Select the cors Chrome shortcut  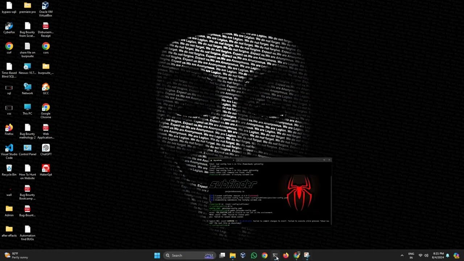(46, 49)
